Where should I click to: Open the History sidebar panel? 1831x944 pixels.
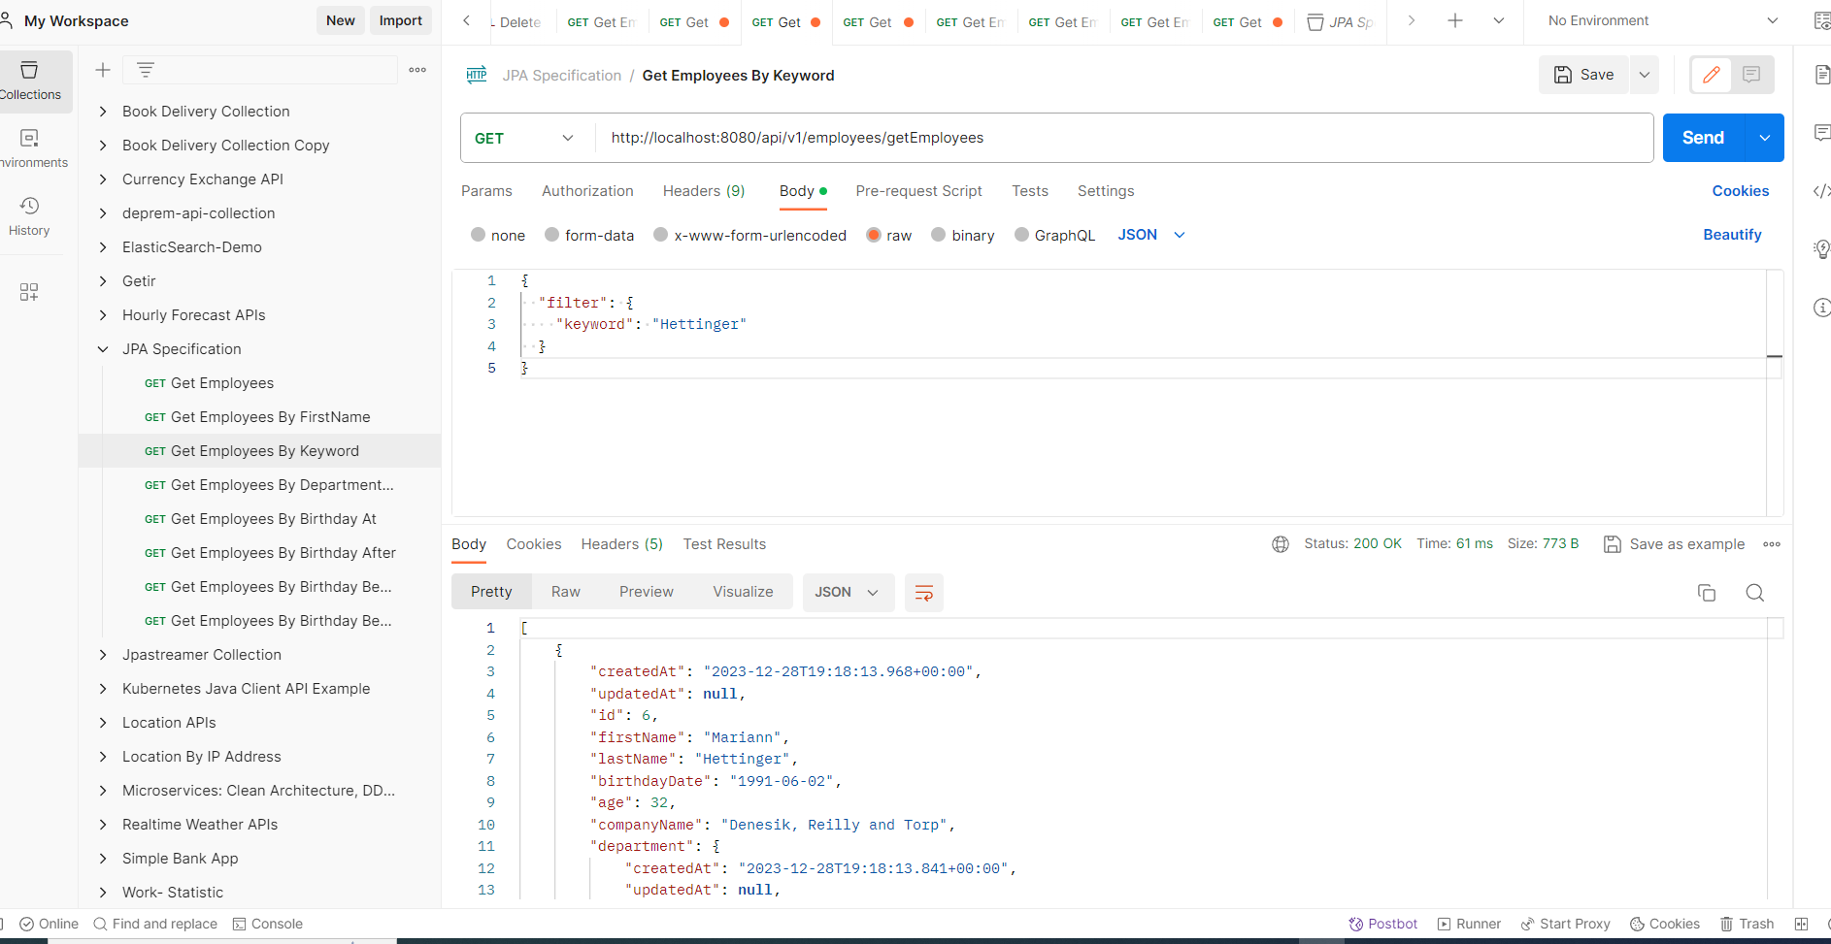[x=30, y=217]
